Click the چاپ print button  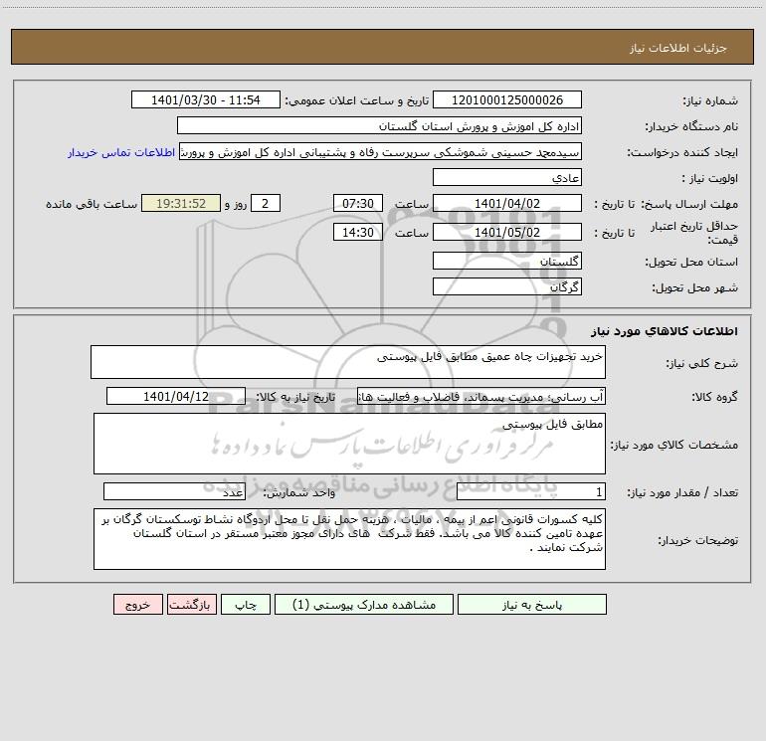point(246,605)
